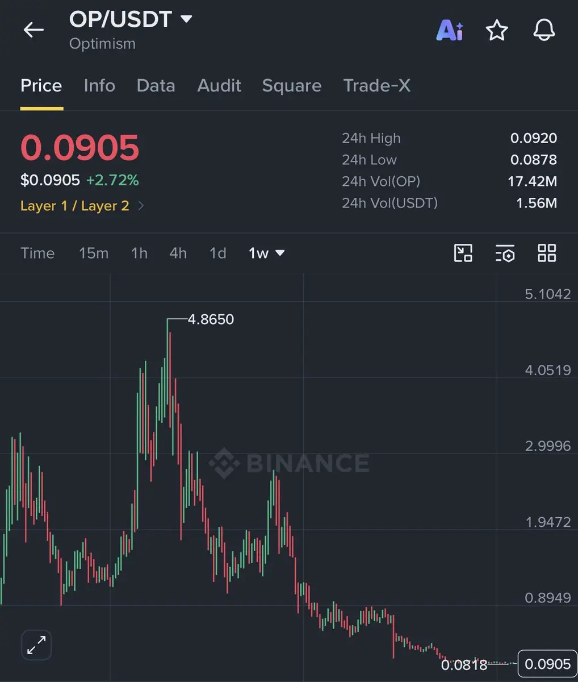The width and height of the screenshot is (578, 682).
Task: Set a price alert bell
Action: coord(544,30)
